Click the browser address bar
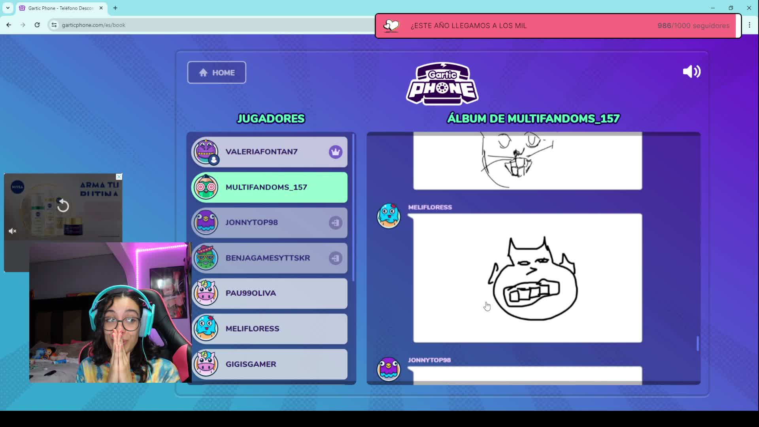The width and height of the screenshot is (759, 427). click(x=213, y=25)
